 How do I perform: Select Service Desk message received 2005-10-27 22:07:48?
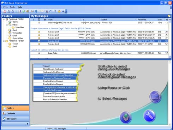coord(99,35)
